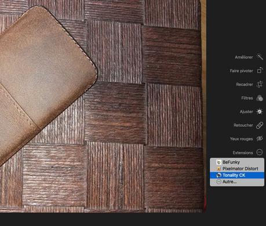The width and height of the screenshot is (266, 226).
Task: Select the Retoucher bandage icon
Action: (x=260, y=125)
